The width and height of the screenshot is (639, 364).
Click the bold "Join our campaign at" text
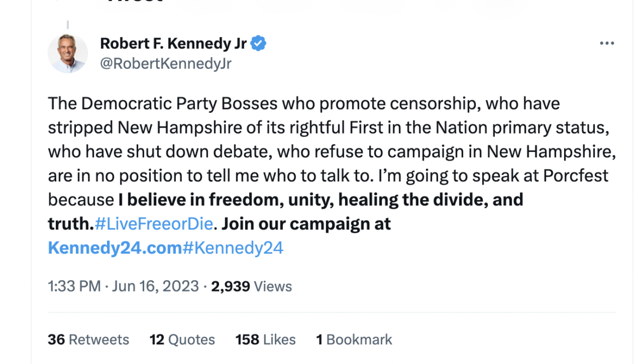(306, 224)
